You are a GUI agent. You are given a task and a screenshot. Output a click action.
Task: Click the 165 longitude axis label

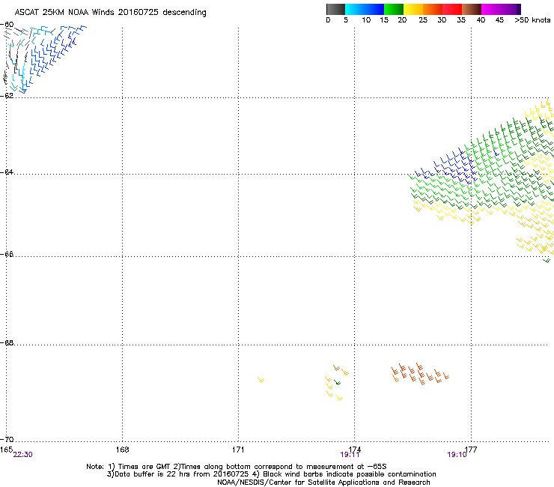[6, 450]
